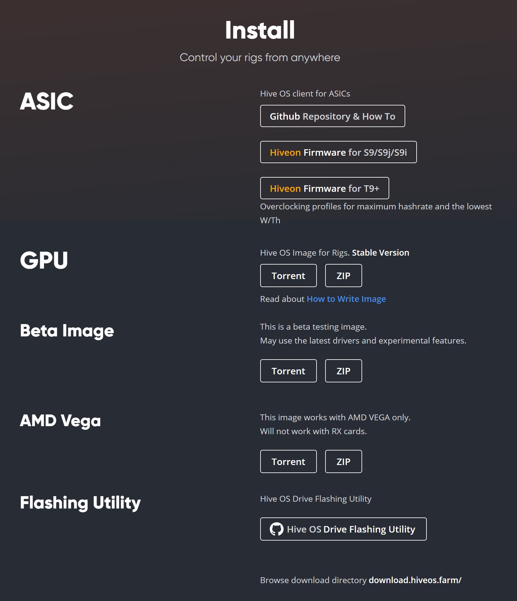Click the Beta Image section heading
The image size is (517, 601).
pyautogui.click(x=67, y=331)
